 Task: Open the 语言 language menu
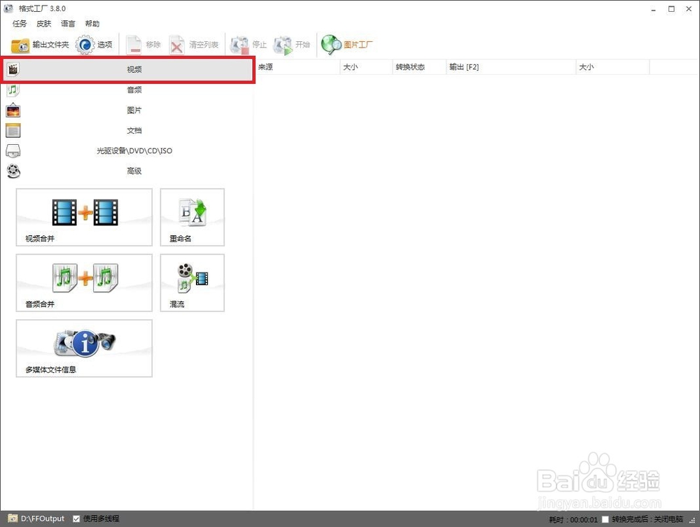[68, 24]
